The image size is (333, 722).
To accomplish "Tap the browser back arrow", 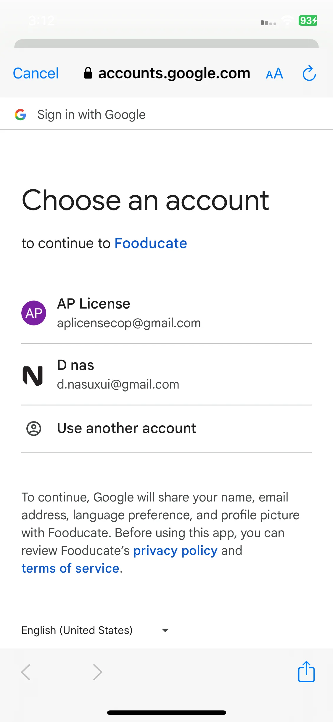I will click(x=26, y=672).
